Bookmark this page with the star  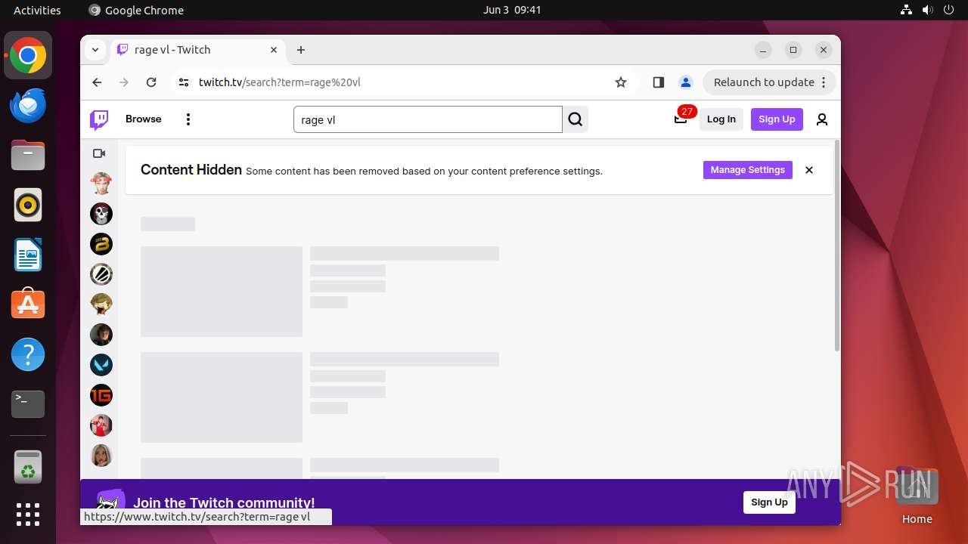tap(621, 82)
